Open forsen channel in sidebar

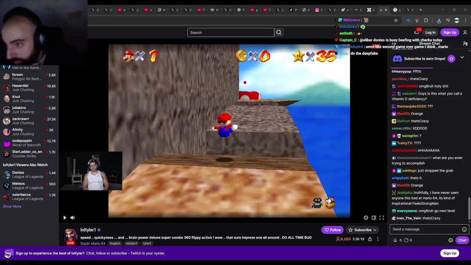pos(29,77)
